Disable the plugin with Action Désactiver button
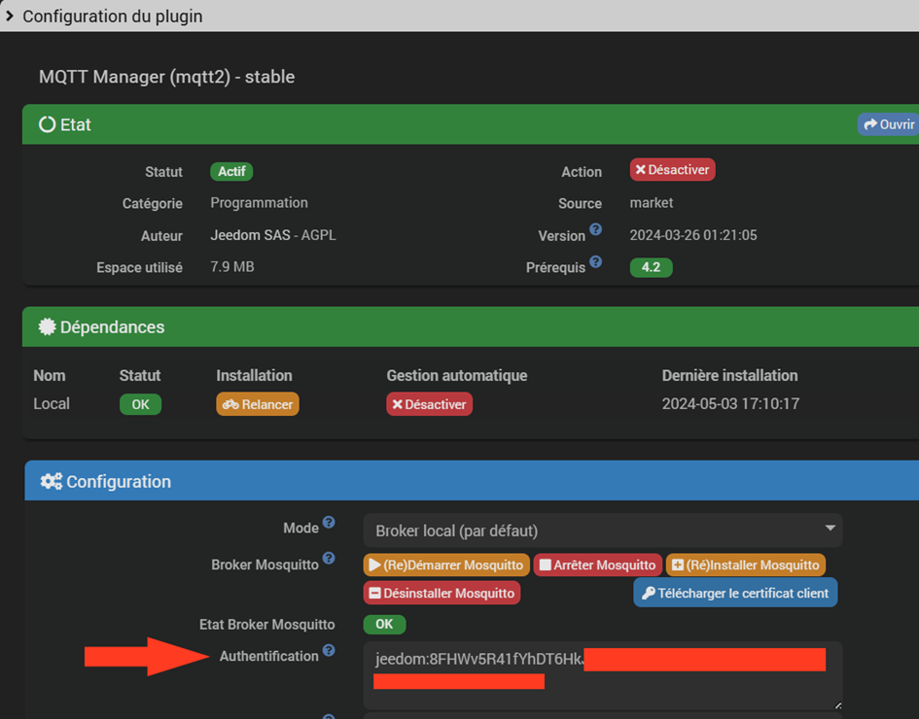Viewport: 919px width, 719px height. (672, 170)
